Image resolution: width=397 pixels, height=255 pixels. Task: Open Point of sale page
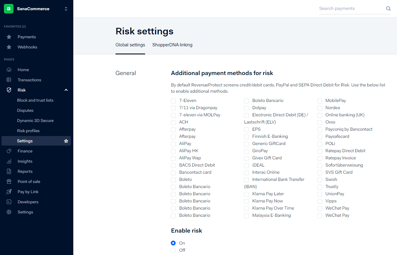pos(29,181)
